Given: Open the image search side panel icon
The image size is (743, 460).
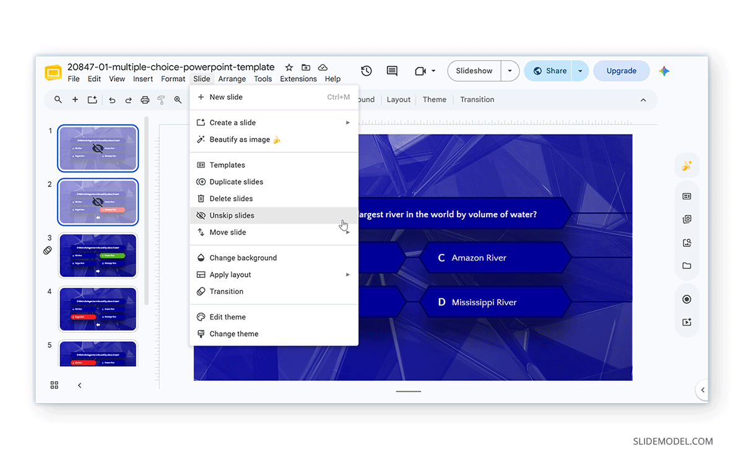Looking at the screenshot, I should tap(687, 243).
